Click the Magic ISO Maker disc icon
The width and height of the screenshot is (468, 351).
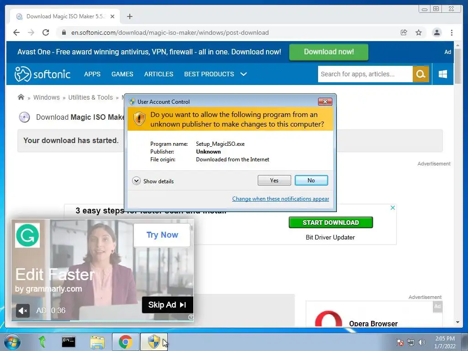25,117
